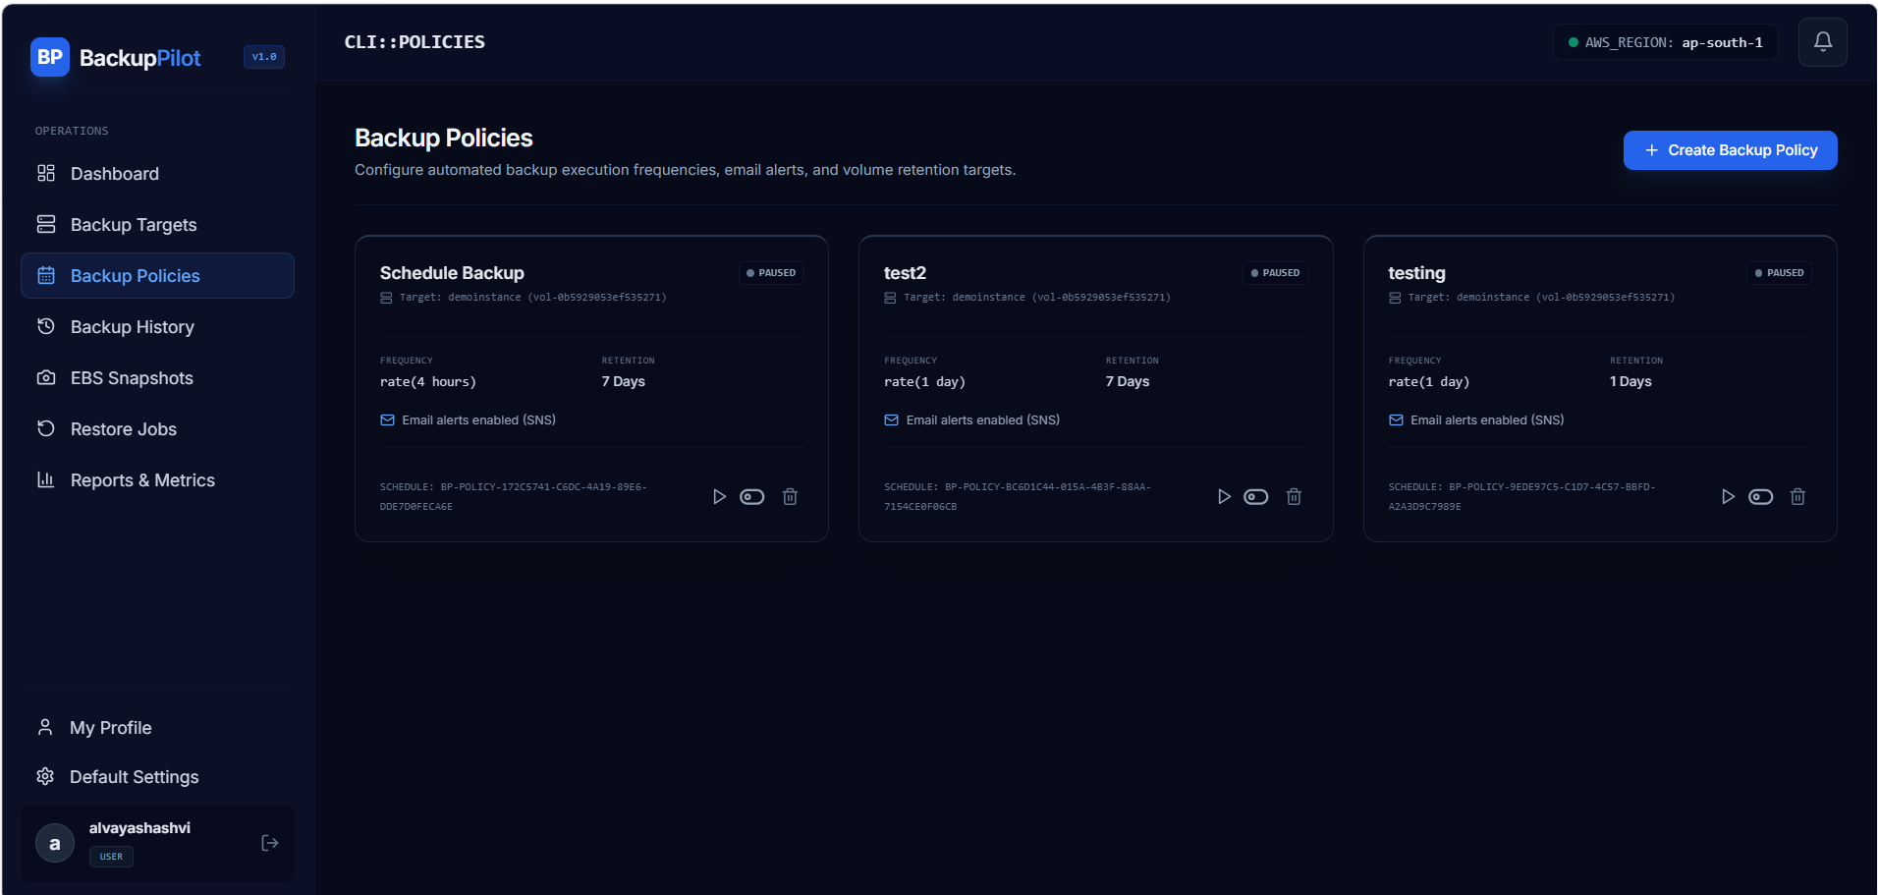Click the PAUSED badge on test2
This screenshot has width=1879, height=895.
1275,273
